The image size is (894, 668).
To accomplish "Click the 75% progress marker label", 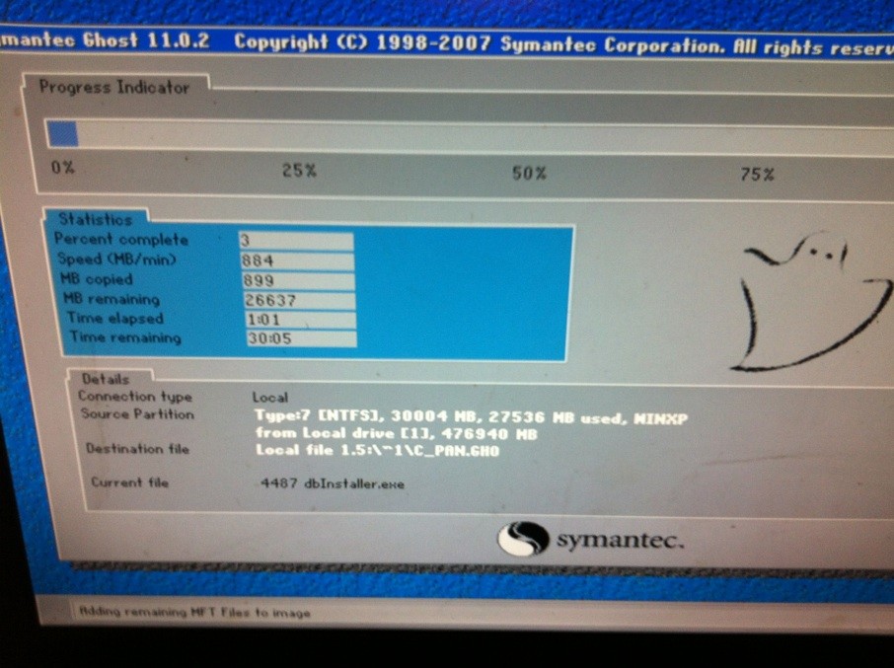I will tap(757, 174).
